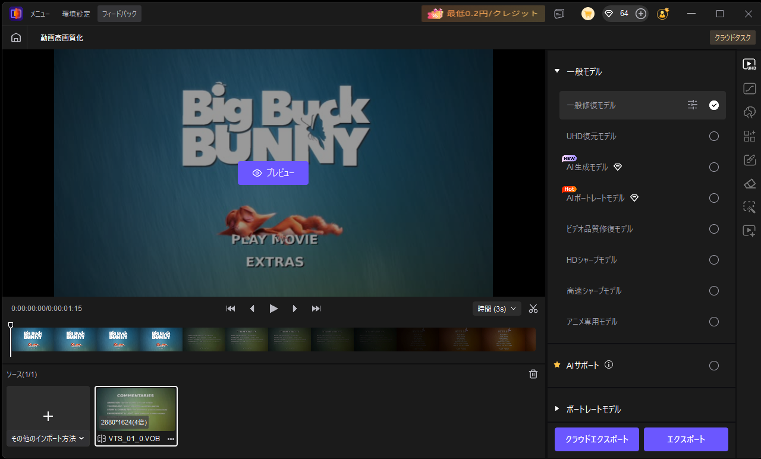Delete sources with the trash icon
Image resolution: width=761 pixels, height=459 pixels.
pyautogui.click(x=533, y=374)
